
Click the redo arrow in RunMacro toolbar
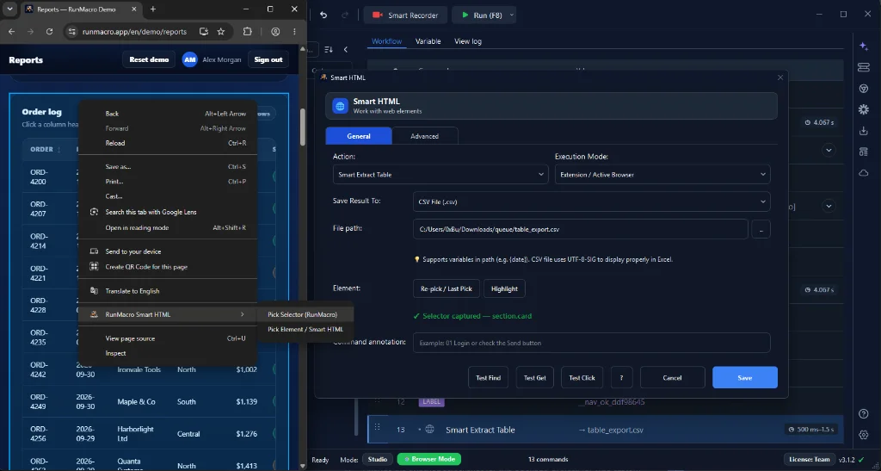345,15
